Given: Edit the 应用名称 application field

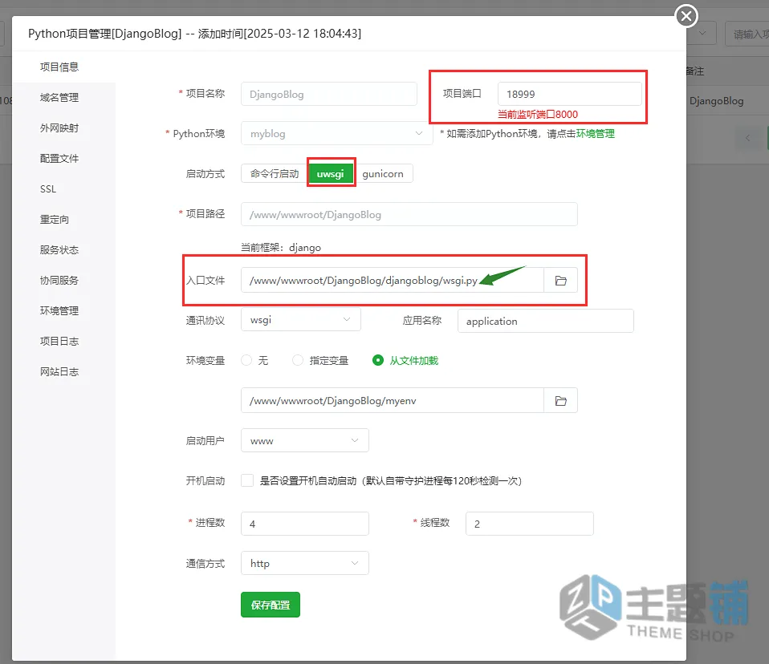Looking at the screenshot, I should pyautogui.click(x=545, y=321).
